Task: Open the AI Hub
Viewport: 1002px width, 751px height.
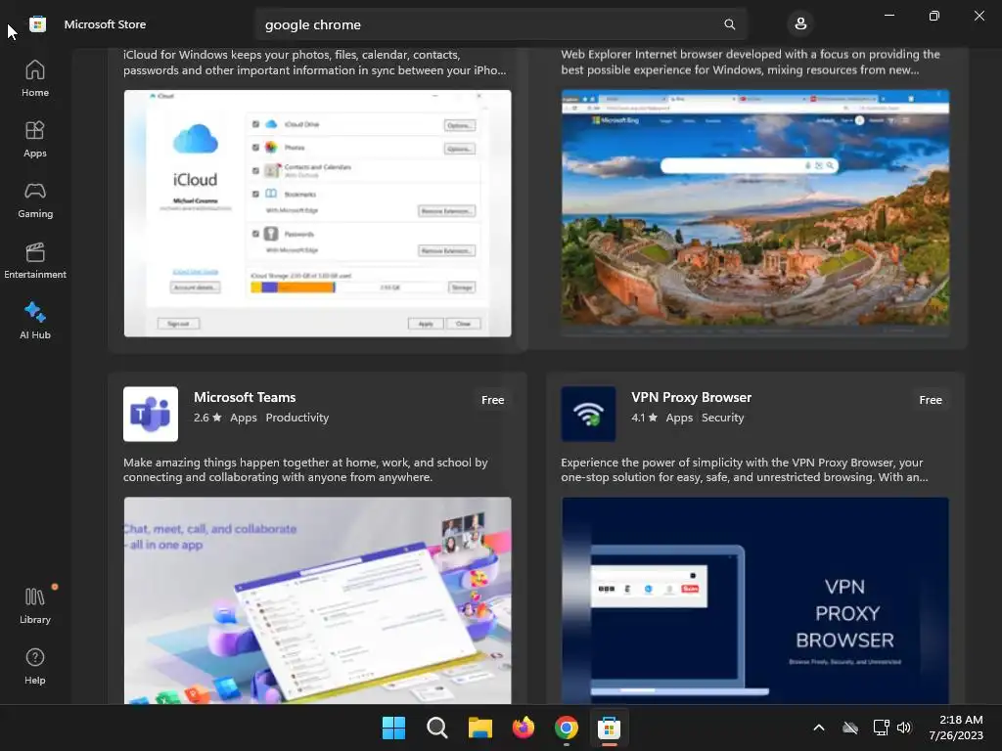Action: [x=35, y=321]
